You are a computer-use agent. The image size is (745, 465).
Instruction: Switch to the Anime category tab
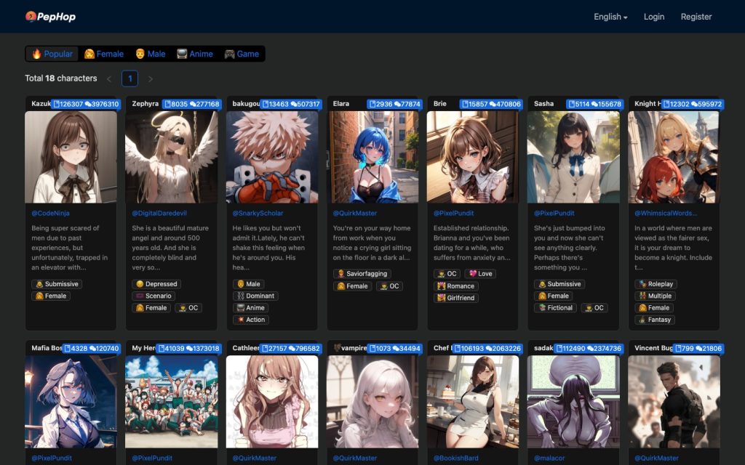[195, 54]
